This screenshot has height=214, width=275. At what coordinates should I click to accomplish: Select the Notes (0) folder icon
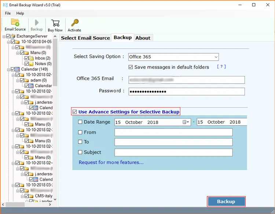[x=31, y=64]
